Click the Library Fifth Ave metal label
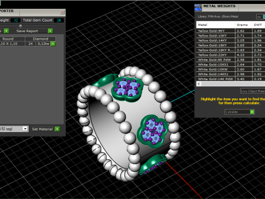Screen dimensions: 265x199 tap(218, 17)
